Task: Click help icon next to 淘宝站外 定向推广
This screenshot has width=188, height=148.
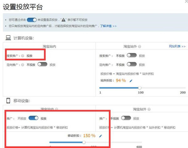Action: tap(114, 65)
